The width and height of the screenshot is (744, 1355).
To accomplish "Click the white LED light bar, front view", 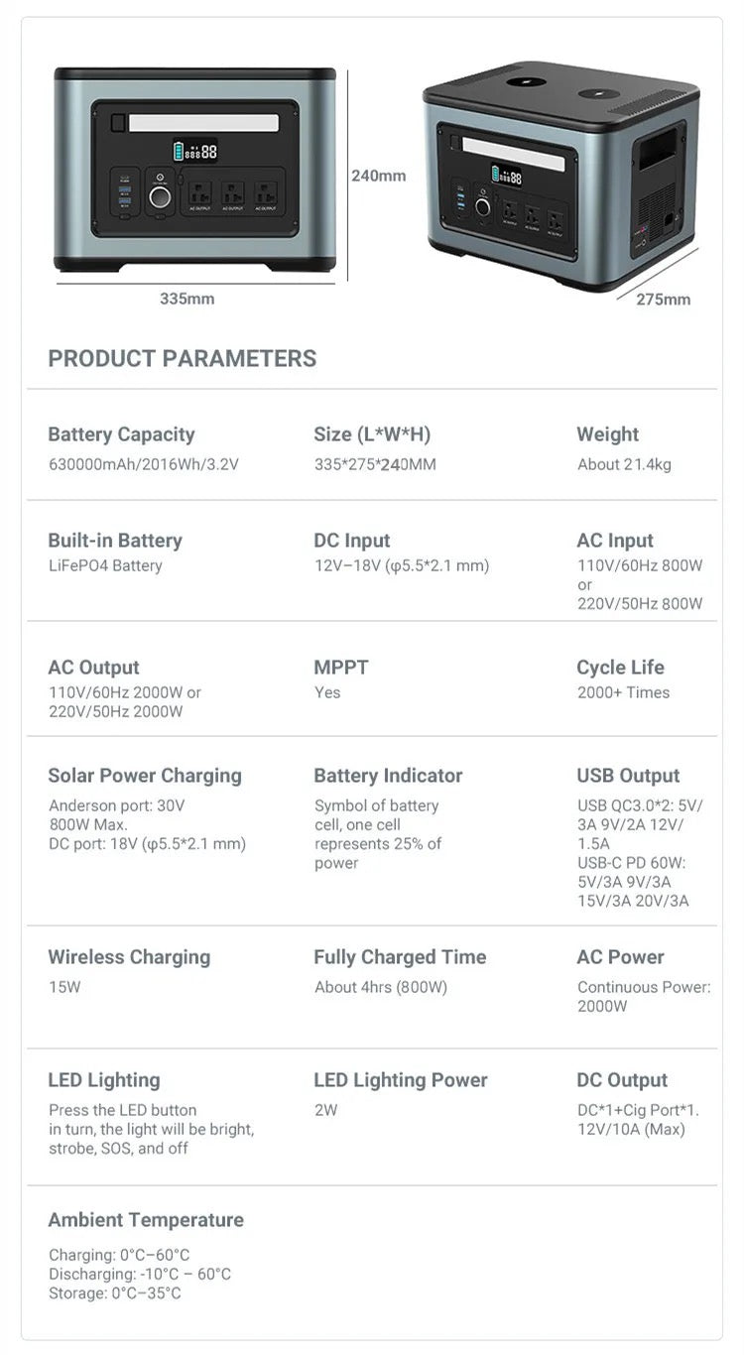I will 203,123.
